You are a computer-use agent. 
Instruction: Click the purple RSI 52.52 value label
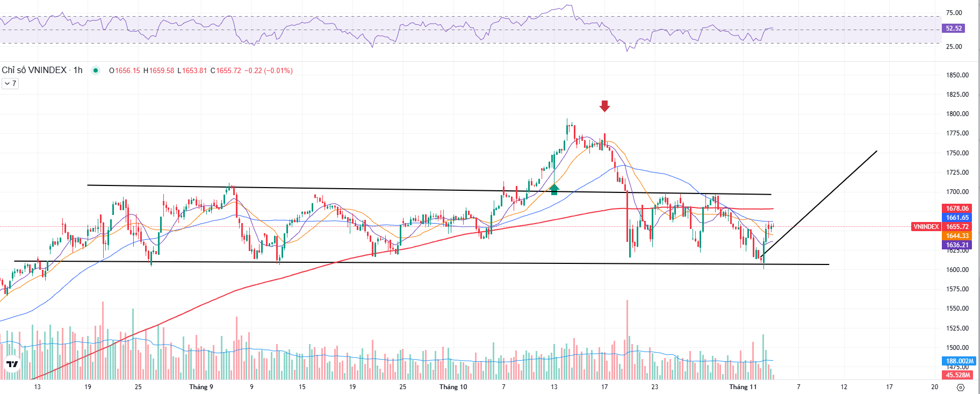point(954,28)
